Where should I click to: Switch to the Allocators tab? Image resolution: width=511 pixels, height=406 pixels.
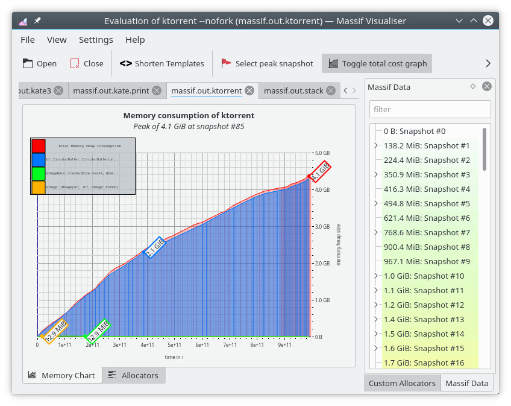[133, 375]
